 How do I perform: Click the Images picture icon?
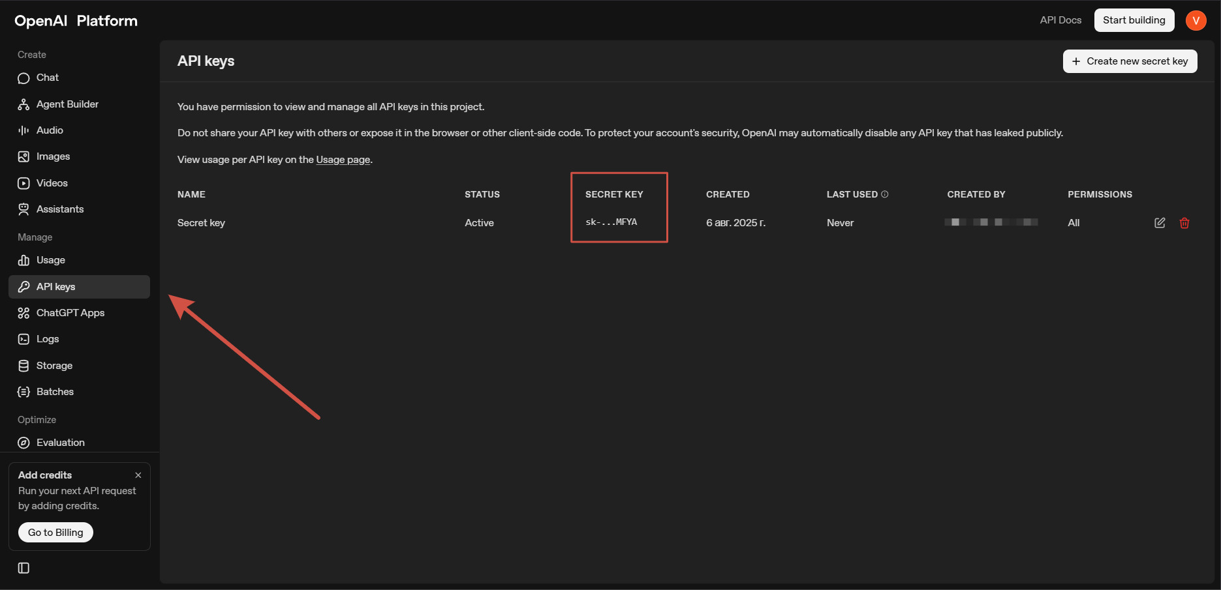point(23,156)
